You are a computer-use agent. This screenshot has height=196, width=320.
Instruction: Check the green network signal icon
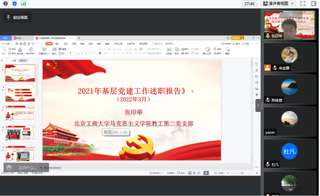point(23,4)
